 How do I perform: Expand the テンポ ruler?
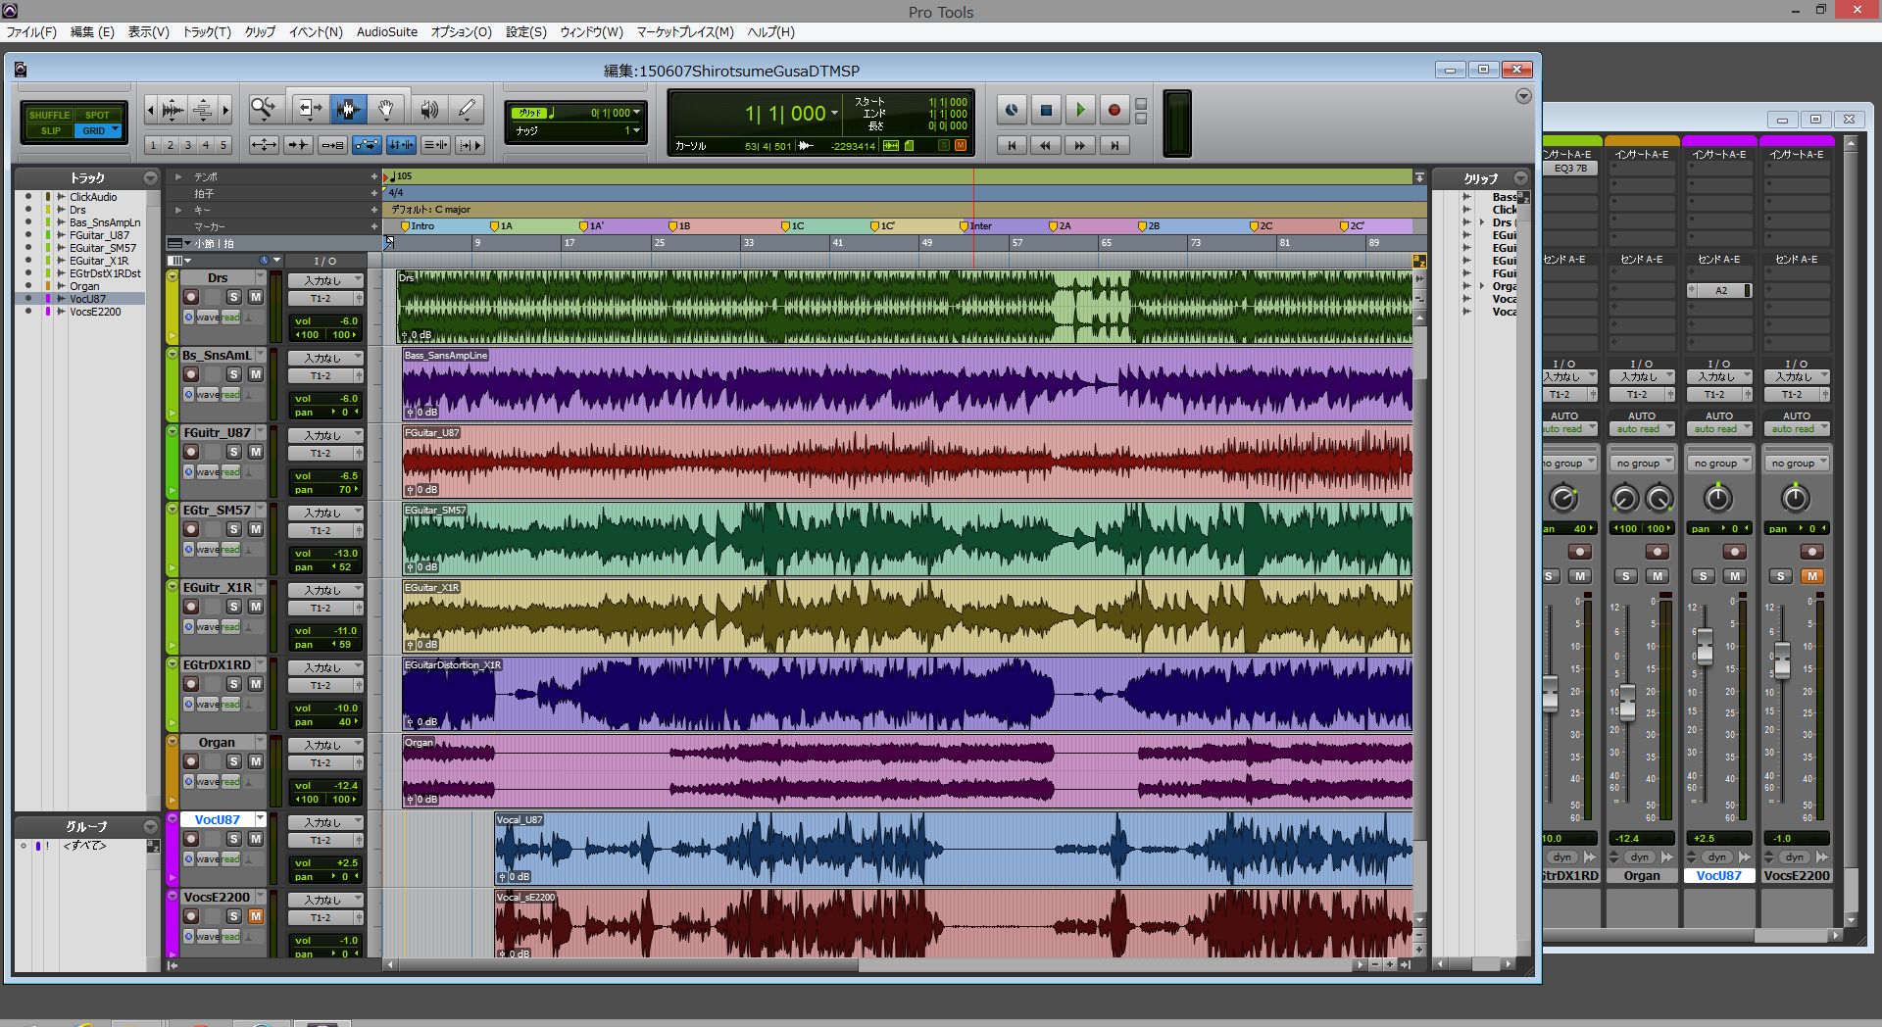click(x=177, y=177)
